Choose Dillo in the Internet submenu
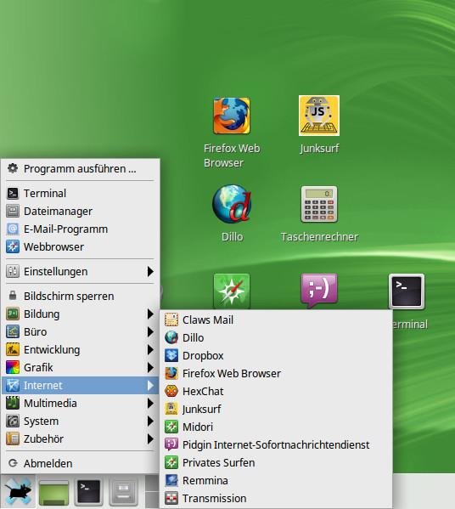 point(276,337)
